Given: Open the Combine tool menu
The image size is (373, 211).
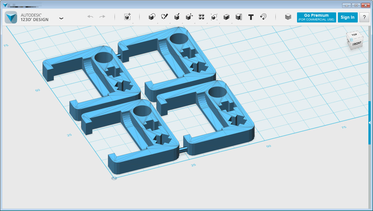Looking at the screenshot, I should click(x=227, y=17).
